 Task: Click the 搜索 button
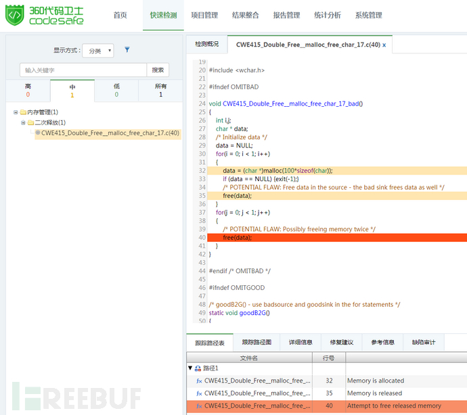pos(158,70)
